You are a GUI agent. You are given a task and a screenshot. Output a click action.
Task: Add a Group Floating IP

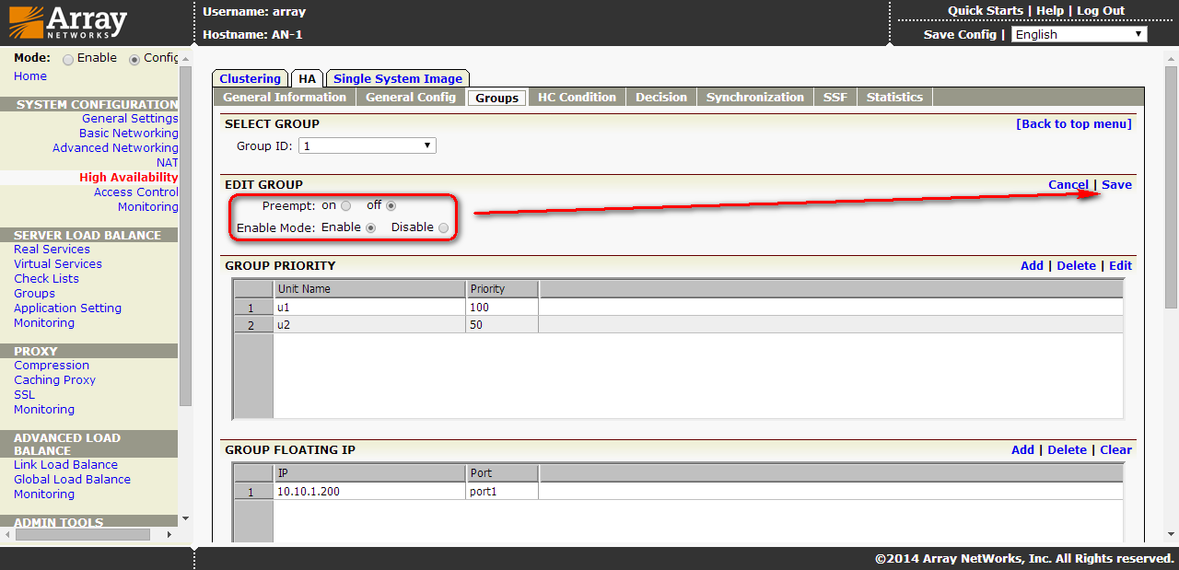coord(1022,449)
